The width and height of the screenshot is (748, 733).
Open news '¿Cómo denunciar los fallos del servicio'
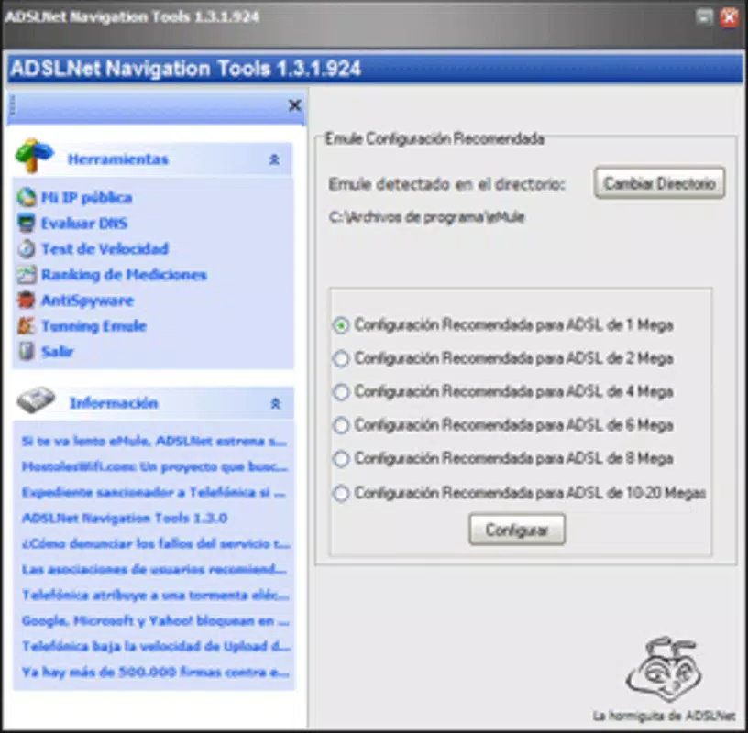[x=156, y=543]
